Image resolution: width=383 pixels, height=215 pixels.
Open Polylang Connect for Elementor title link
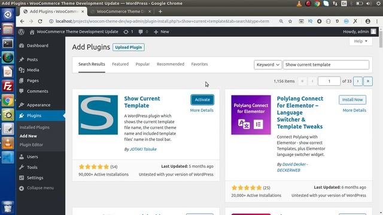[300, 113]
